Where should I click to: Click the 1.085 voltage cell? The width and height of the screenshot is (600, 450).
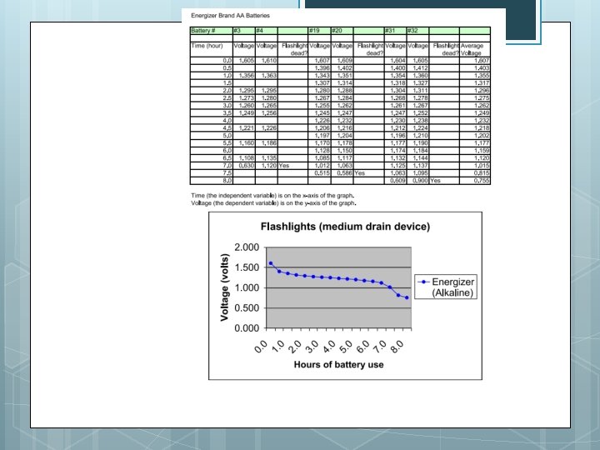tap(319, 158)
